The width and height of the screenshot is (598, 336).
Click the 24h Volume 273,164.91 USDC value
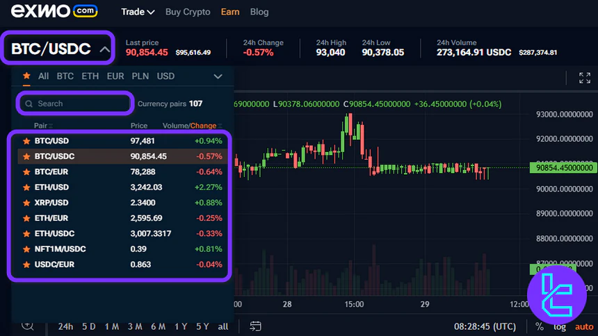tap(474, 52)
